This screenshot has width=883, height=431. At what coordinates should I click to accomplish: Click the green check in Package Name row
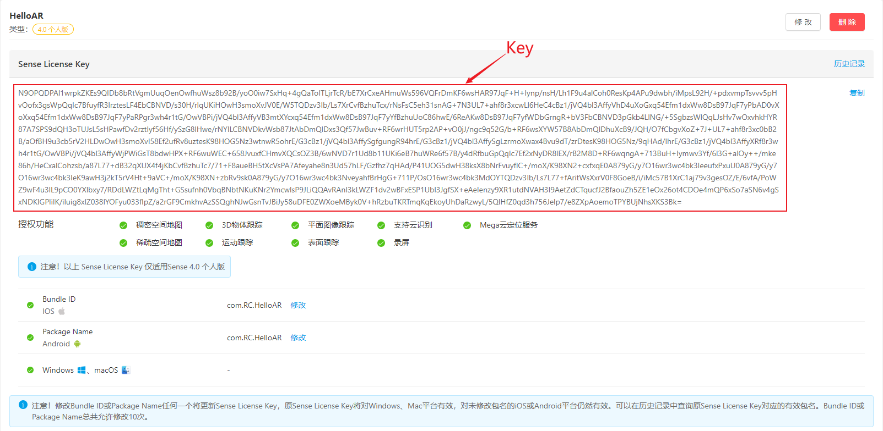pos(30,338)
